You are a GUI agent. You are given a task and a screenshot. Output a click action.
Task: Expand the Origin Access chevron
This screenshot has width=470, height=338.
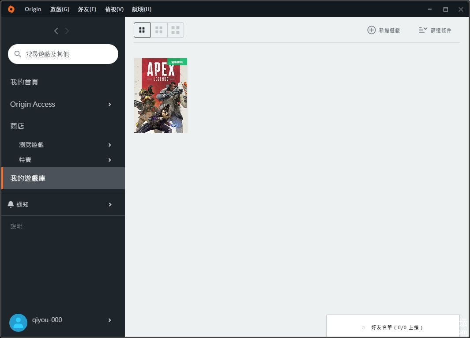[x=110, y=104]
